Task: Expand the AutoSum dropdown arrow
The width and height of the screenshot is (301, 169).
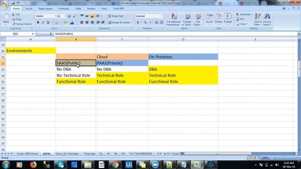Action: click(252, 15)
